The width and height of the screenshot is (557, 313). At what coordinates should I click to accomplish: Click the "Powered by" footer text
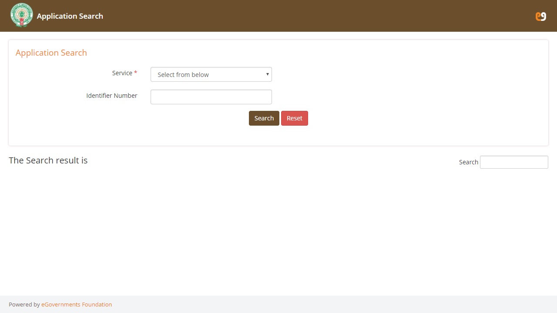(x=24, y=304)
